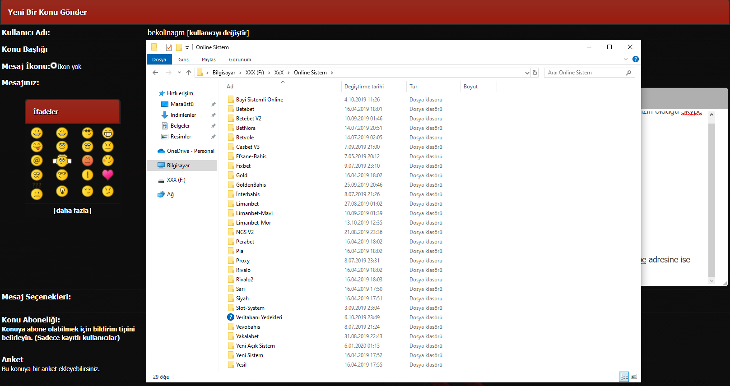Click the XxX breadcrumb segment
This screenshot has height=386, width=730.
279,73
